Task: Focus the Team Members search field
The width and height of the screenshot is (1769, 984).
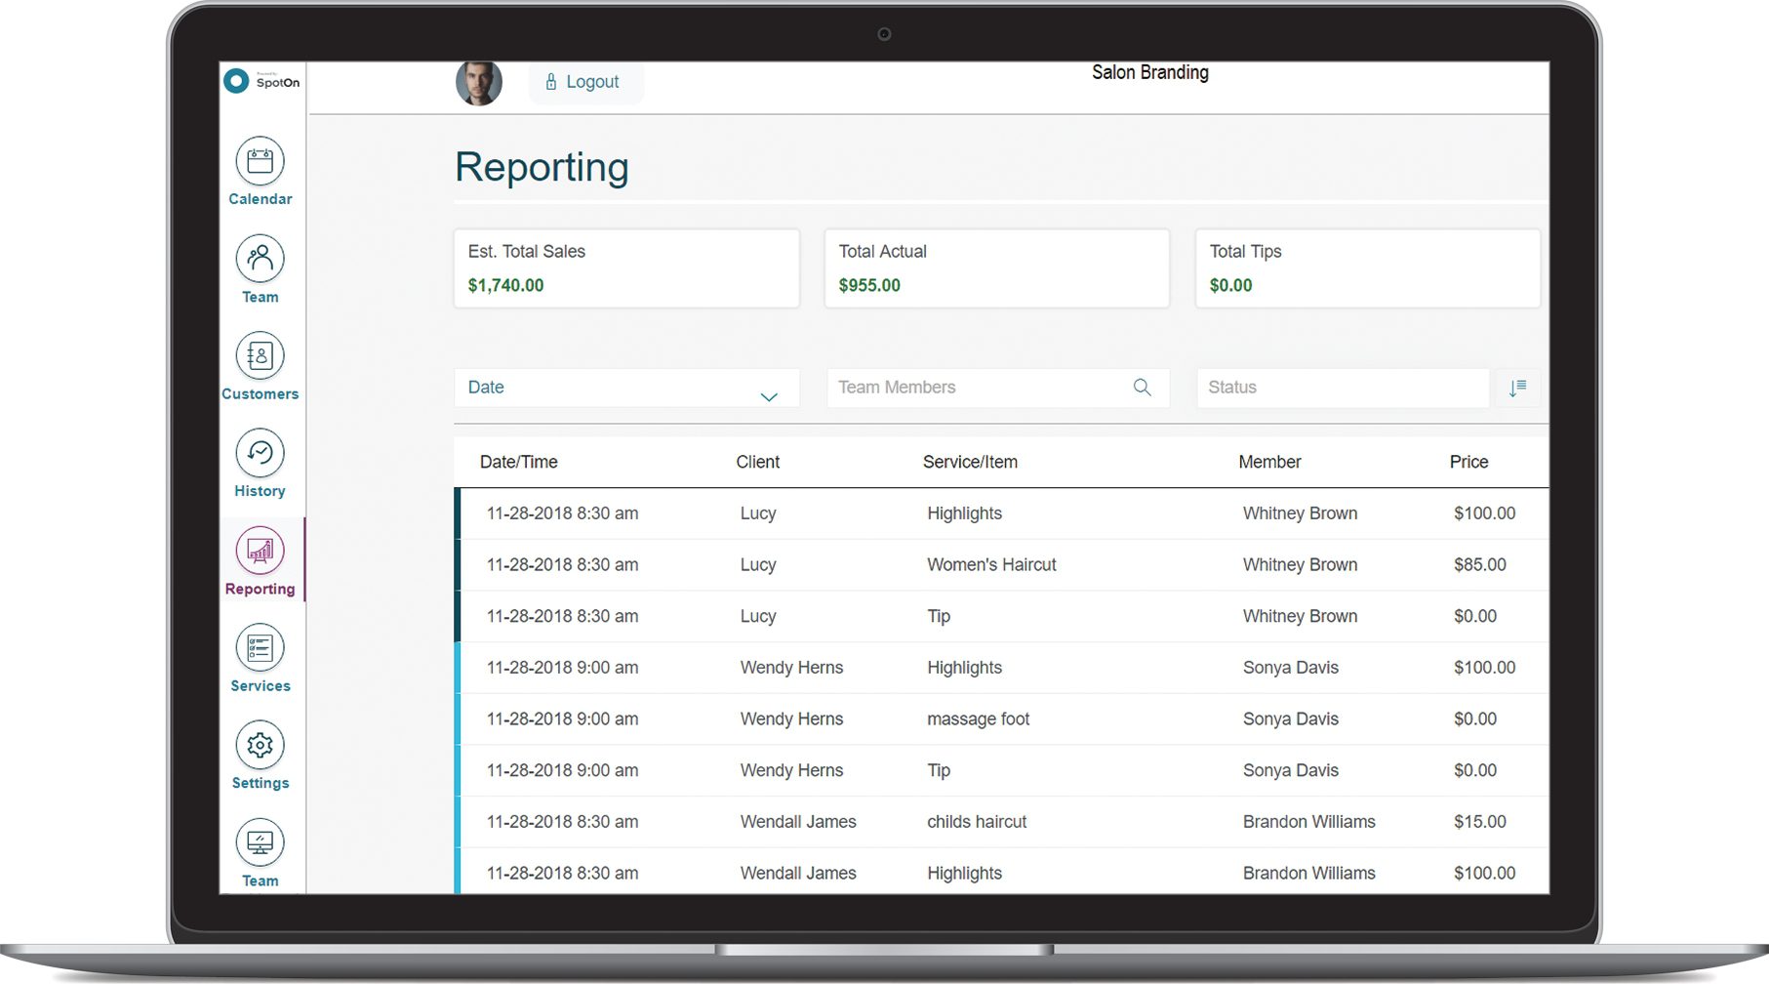Action: pos(997,388)
